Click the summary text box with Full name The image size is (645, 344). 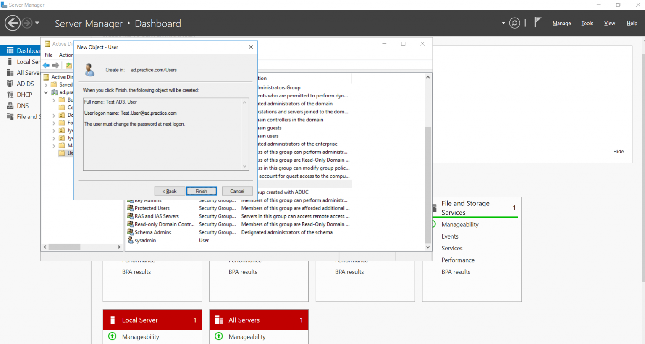(x=166, y=134)
